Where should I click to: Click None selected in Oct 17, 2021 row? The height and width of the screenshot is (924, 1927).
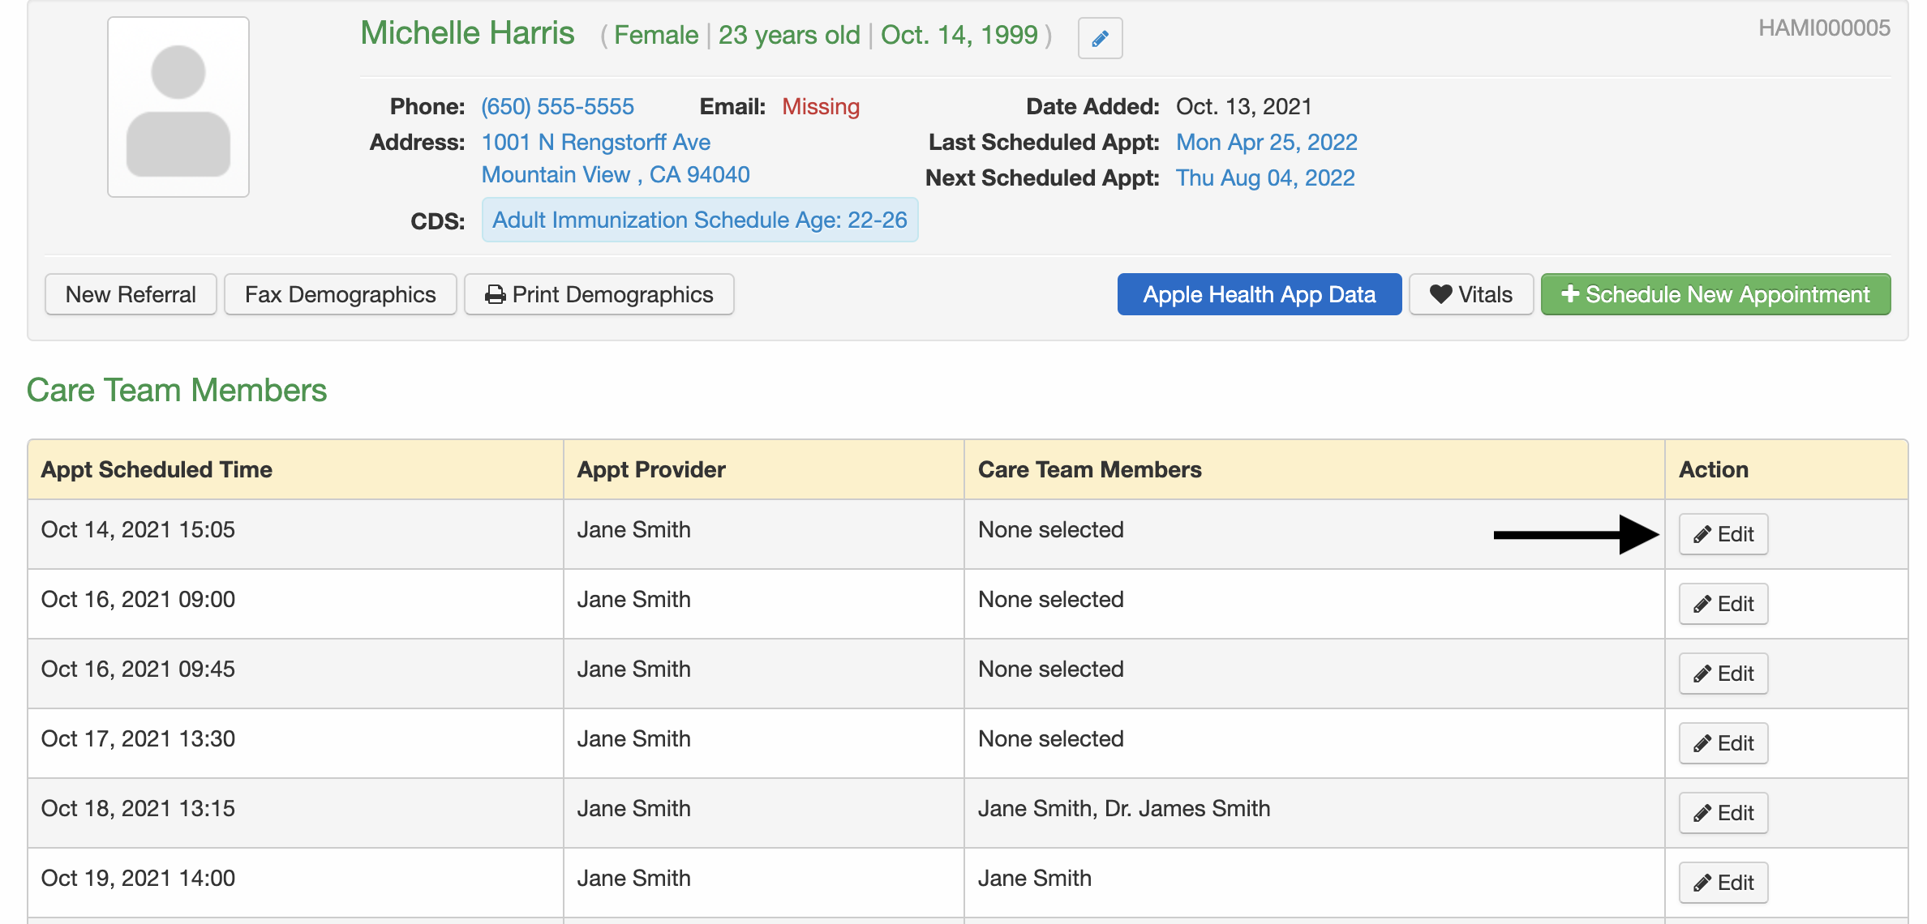coord(1051,738)
